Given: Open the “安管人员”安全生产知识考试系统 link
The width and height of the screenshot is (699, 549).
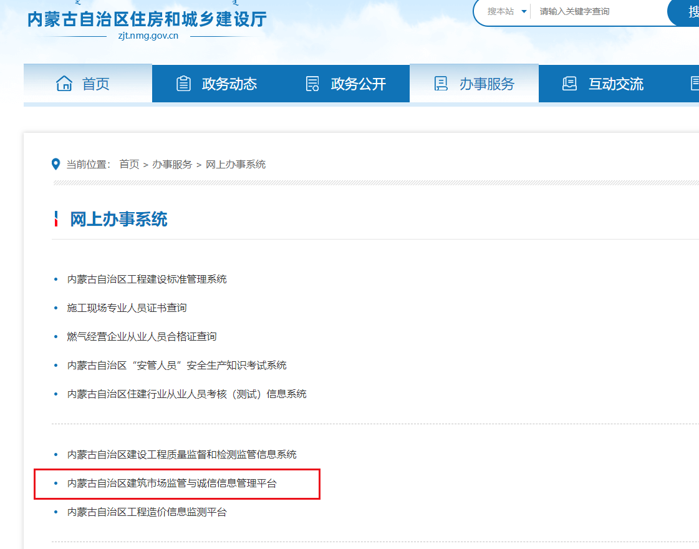Looking at the screenshot, I should pos(177,365).
